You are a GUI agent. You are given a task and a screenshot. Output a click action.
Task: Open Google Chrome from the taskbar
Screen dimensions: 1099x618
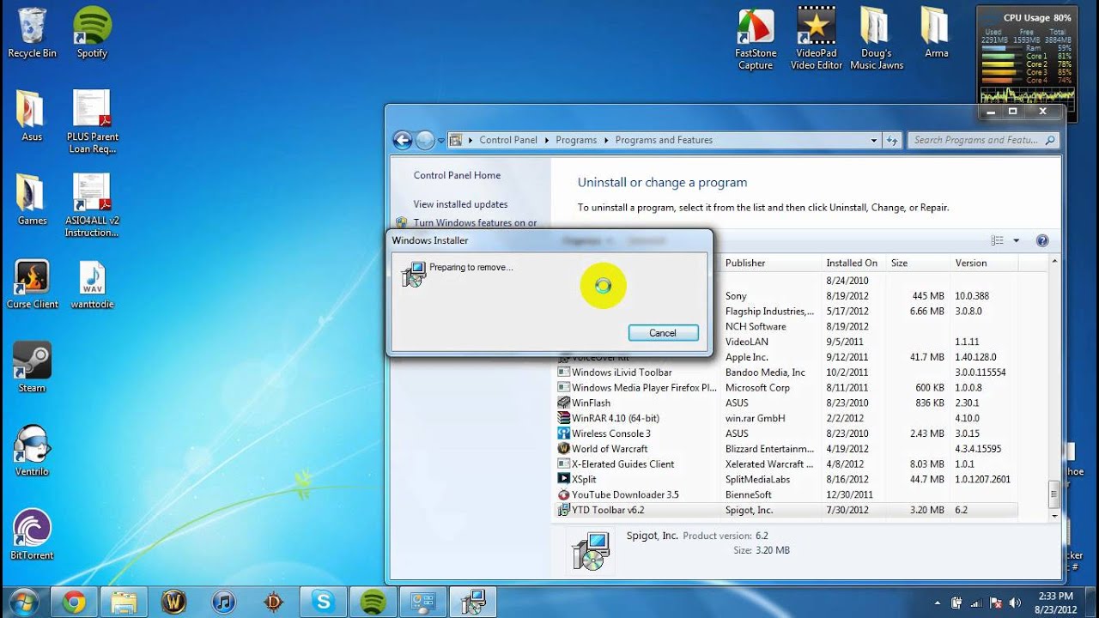(x=74, y=602)
